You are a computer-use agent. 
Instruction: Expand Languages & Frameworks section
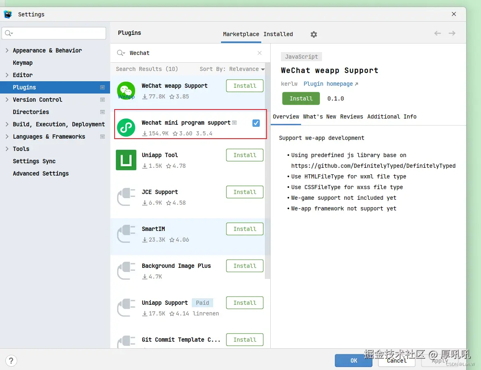[x=7, y=136]
